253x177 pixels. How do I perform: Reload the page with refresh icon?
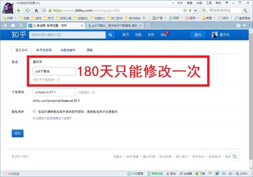pos(27,11)
